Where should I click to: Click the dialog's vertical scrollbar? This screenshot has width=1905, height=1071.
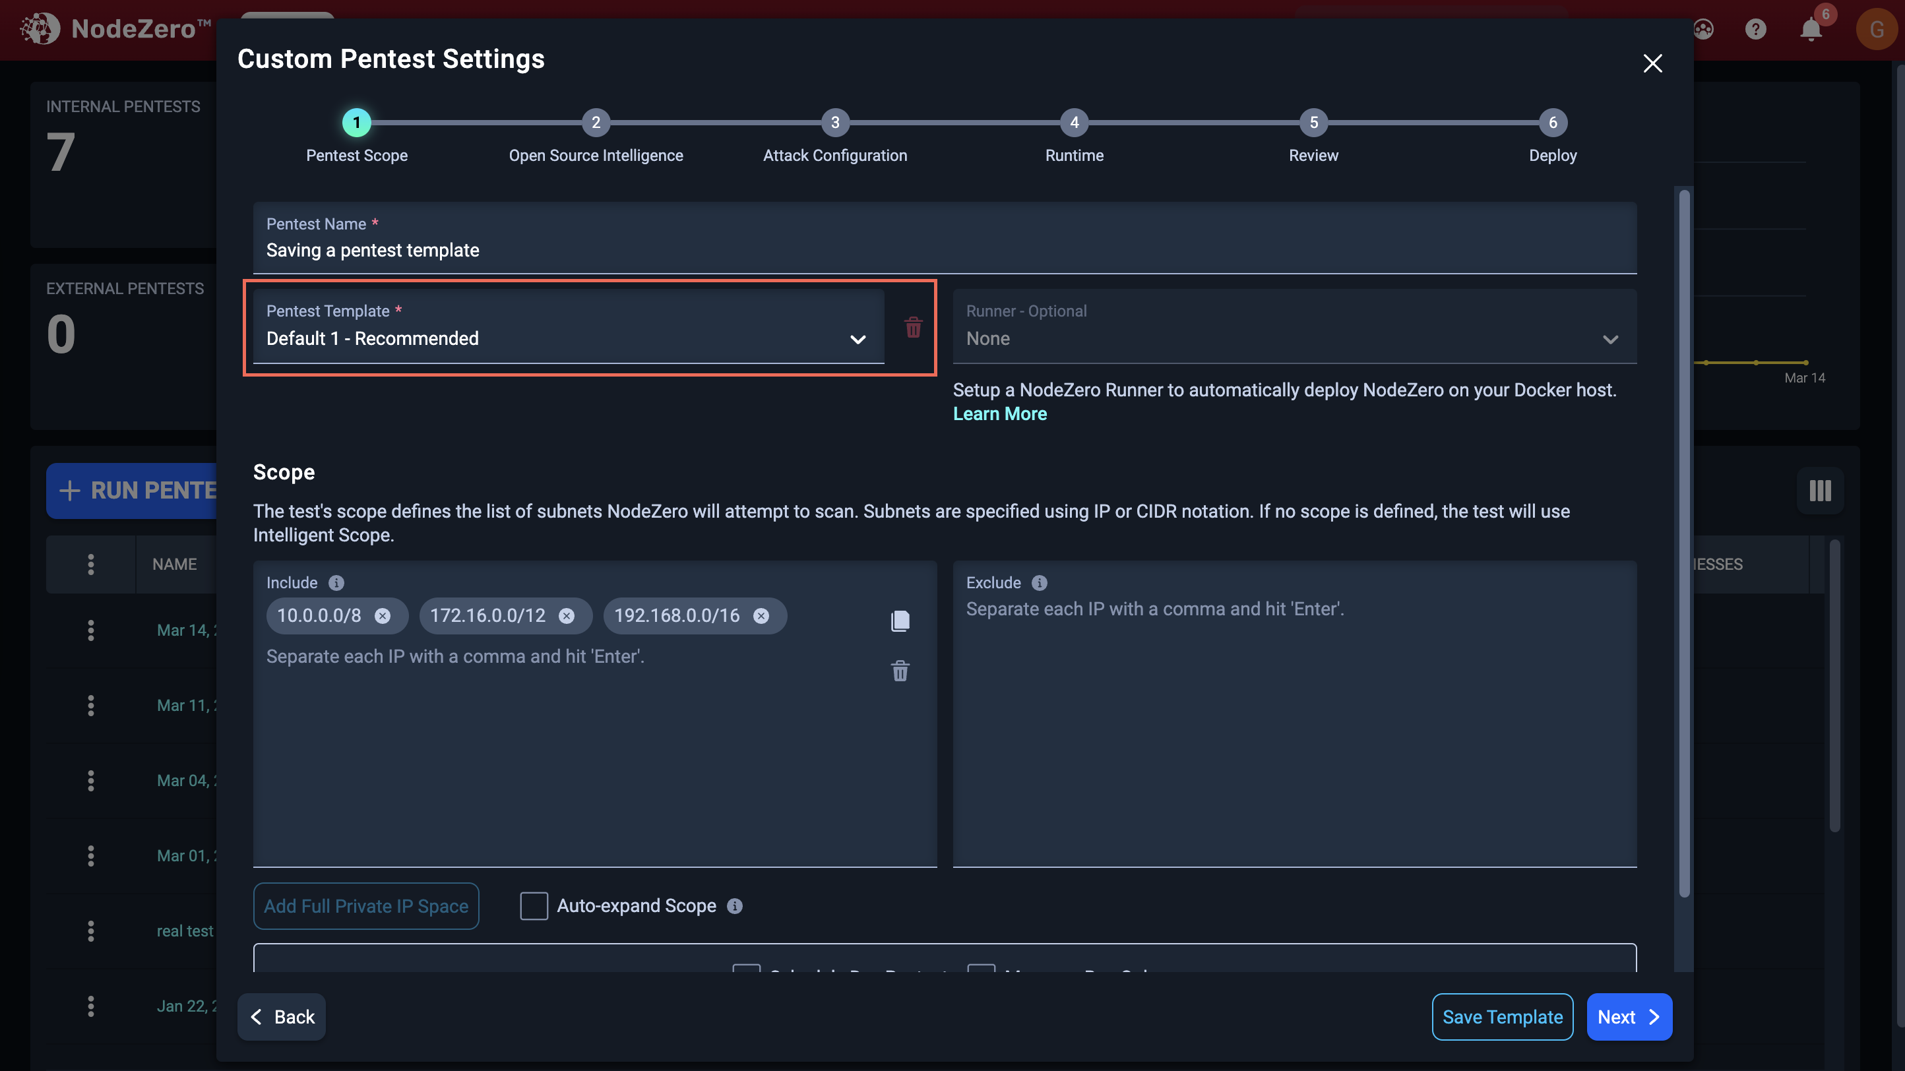(x=1684, y=543)
